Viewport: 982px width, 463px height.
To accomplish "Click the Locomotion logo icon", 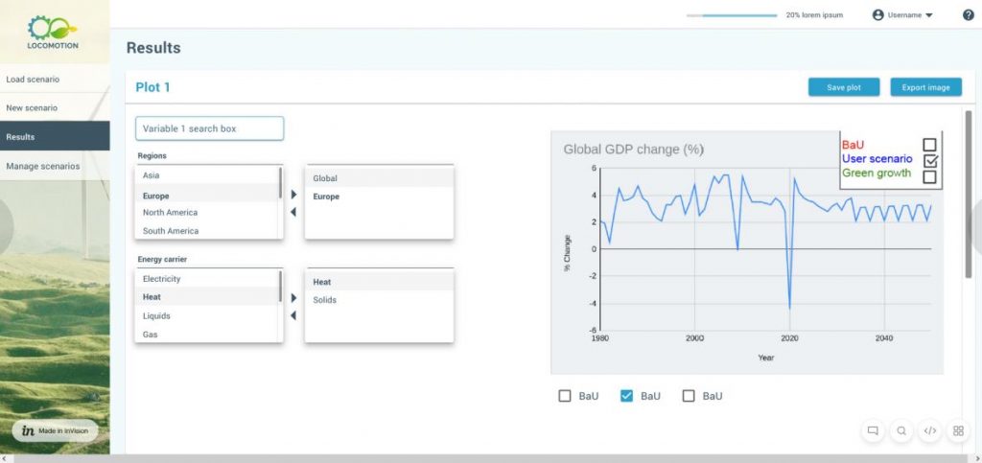I will coord(53,29).
